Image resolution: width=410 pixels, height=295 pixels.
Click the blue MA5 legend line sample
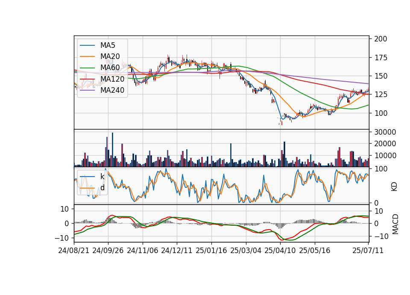(x=87, y=46)
